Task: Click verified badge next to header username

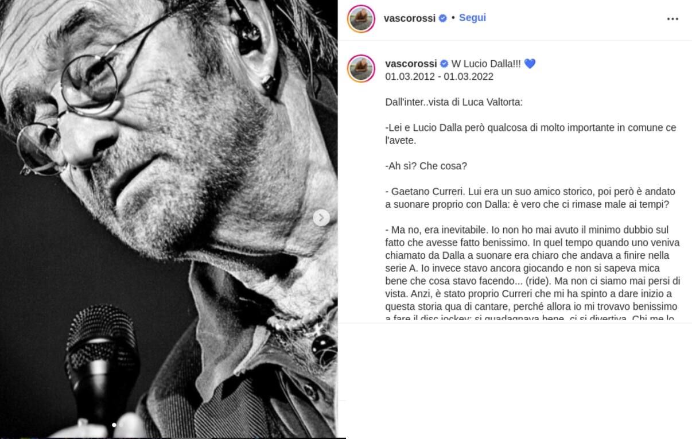Action: point(443,18)
